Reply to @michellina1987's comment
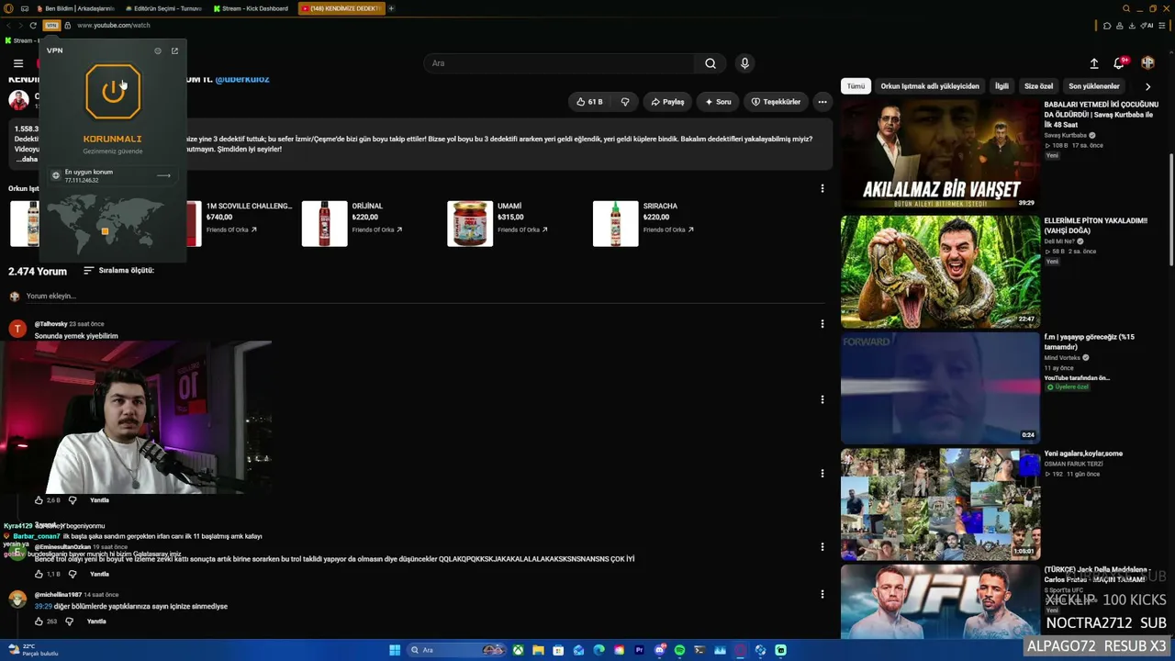 (x=96, y=622)
